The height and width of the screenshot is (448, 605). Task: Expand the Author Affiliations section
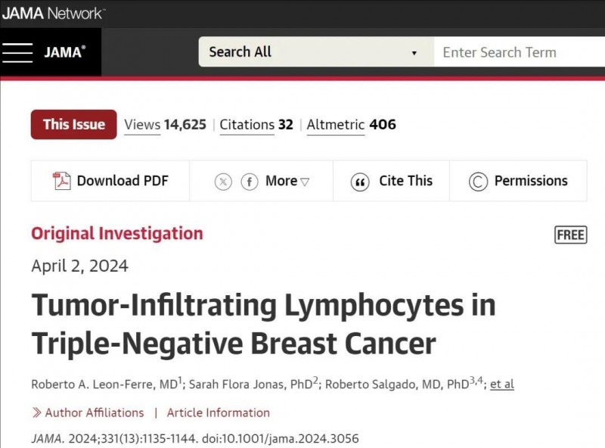pyautogui.click(x=88, y=412)
